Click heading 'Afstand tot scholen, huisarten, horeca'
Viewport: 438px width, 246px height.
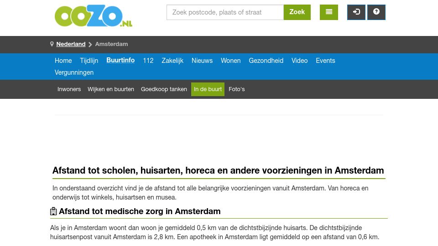pyautogui.click(x=218, y=170)
